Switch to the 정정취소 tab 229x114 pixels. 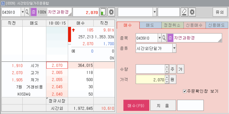click(172, 25)
